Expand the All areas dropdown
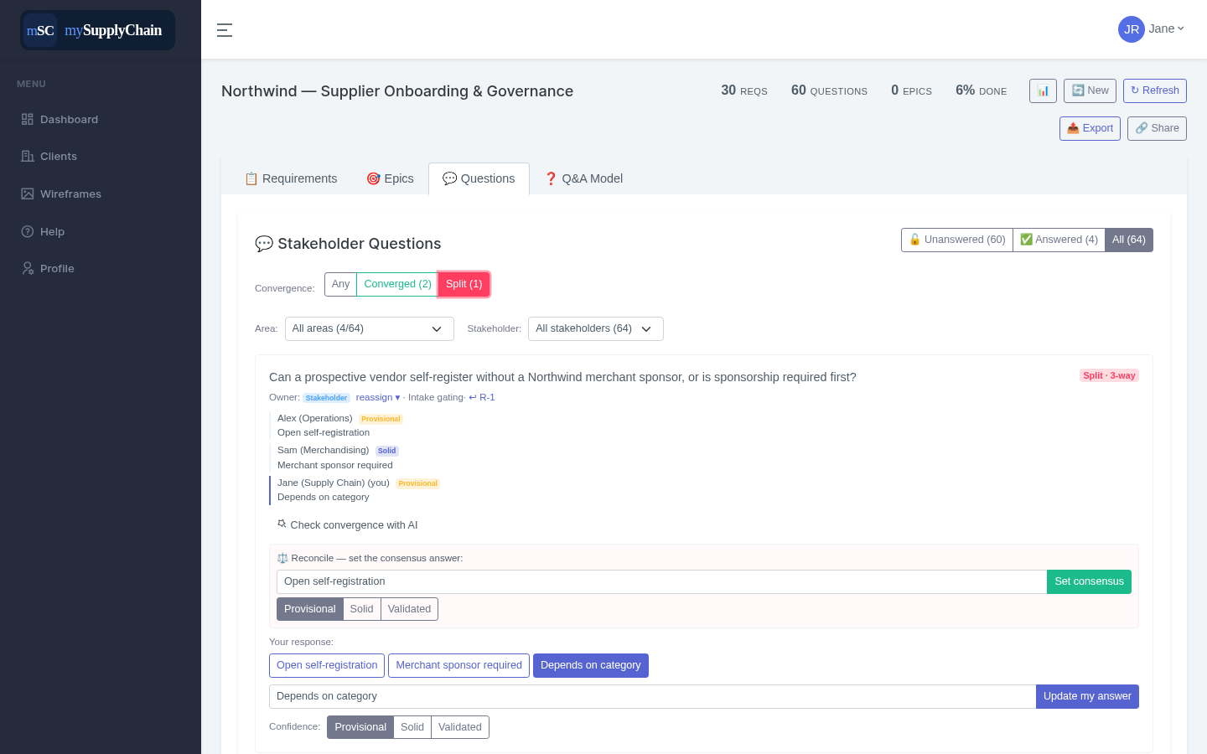Image resolution: width=1207 pixels, height=754 pixels. 370,328
